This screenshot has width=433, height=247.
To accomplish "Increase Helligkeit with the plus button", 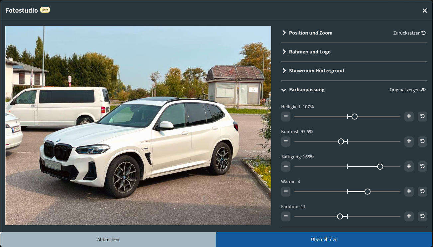I will click(409, 117).
